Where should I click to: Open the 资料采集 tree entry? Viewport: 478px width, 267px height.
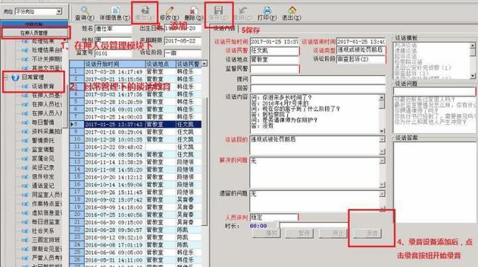pyautogui.click(x=47, y=131)
